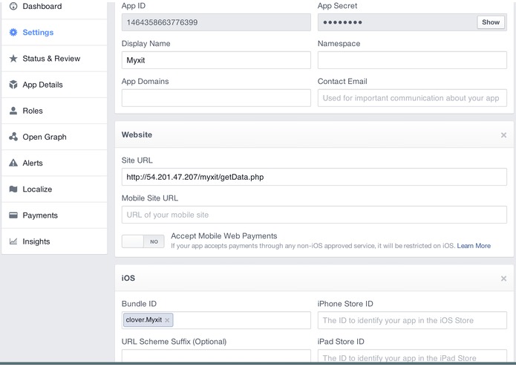Click the App Details cube icon
The image size is (516, 367).
pos(13,85)
